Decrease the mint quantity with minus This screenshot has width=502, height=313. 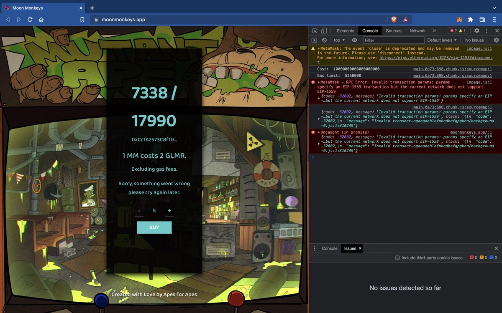pos(139,211)
